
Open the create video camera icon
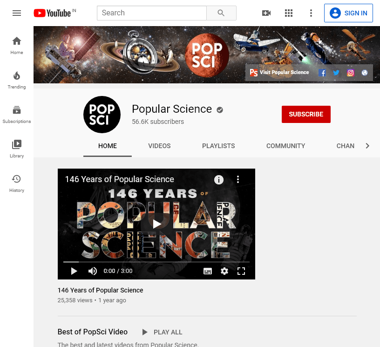coord(266,13)
